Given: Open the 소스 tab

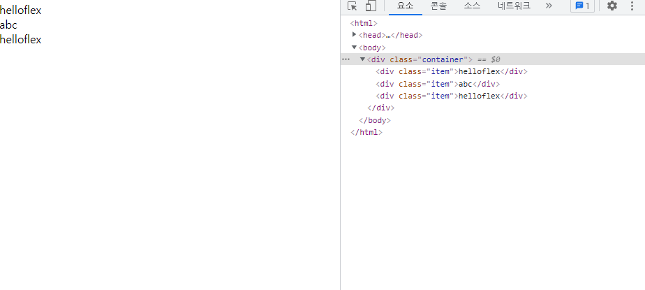Looking at the screenshot, I should 472,6.
